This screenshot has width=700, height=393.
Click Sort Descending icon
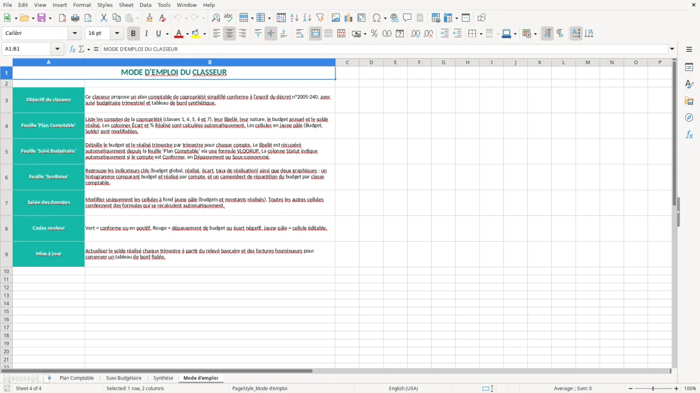pos(307,18)
